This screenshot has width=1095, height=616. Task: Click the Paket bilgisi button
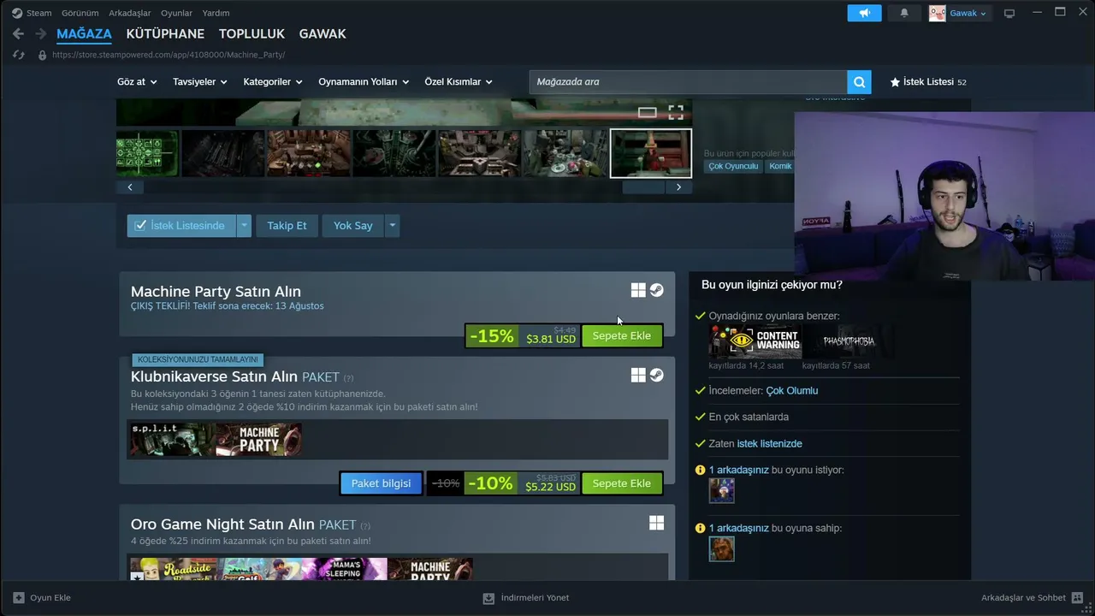[381, 483]
